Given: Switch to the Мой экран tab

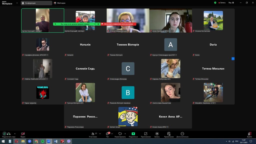Looking at the screenshot, I should pyautogui.click(x=60, y=3).
